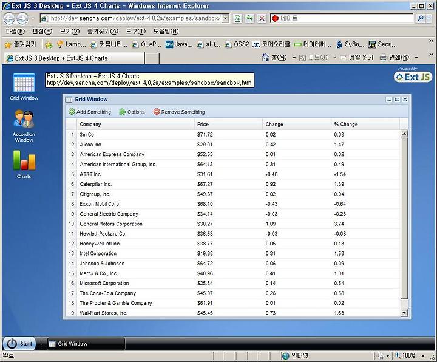The height and width of the screenshot is (362, 437).
Task: Click the browser Refresh icon
Action: (x=249, y=19)
